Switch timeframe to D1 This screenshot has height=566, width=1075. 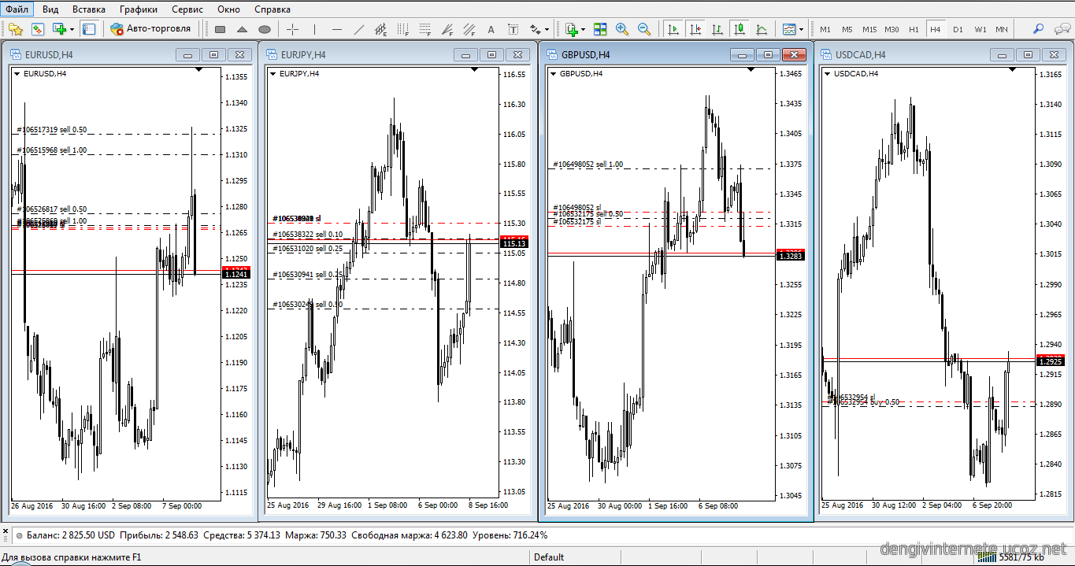(958, 29)
